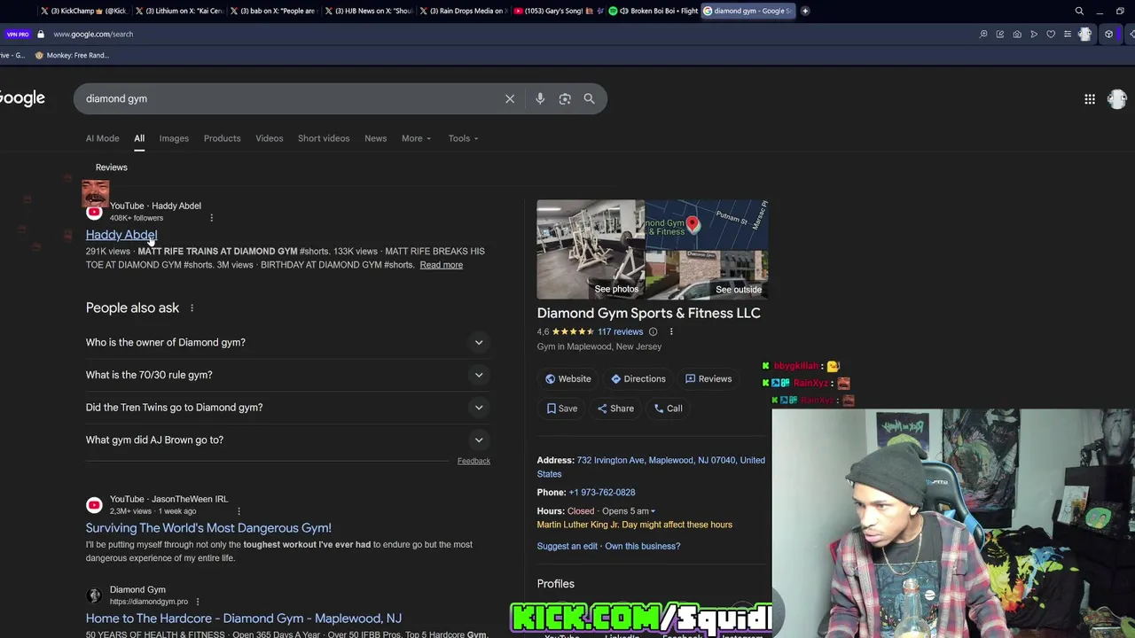Expand snippet with Read more
The width and height of the screenshot is (1135, 638).
[441, 265]
